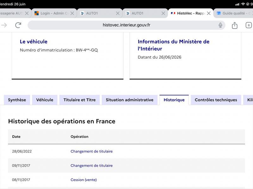253x189 pixels.
Task: Switch to the Guide qualité browser tab
Action: 233,13
